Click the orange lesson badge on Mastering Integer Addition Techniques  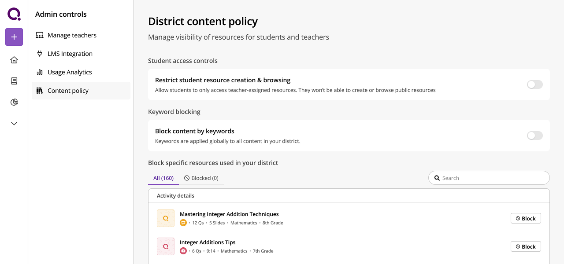(x=183, y=223)
